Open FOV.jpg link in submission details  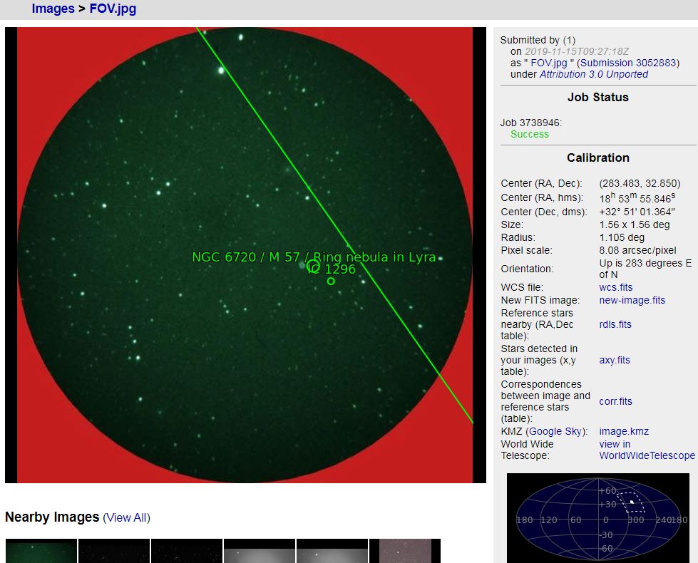549,63
